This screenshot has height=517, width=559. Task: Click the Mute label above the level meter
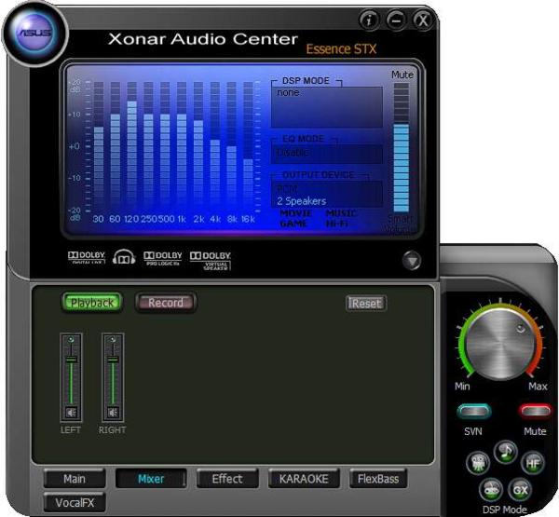(x=402, y=75)
